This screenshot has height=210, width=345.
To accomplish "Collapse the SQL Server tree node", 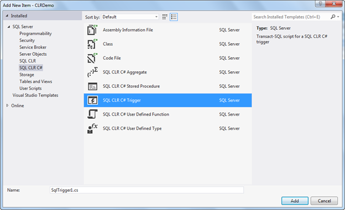I will tap(9, 27).
